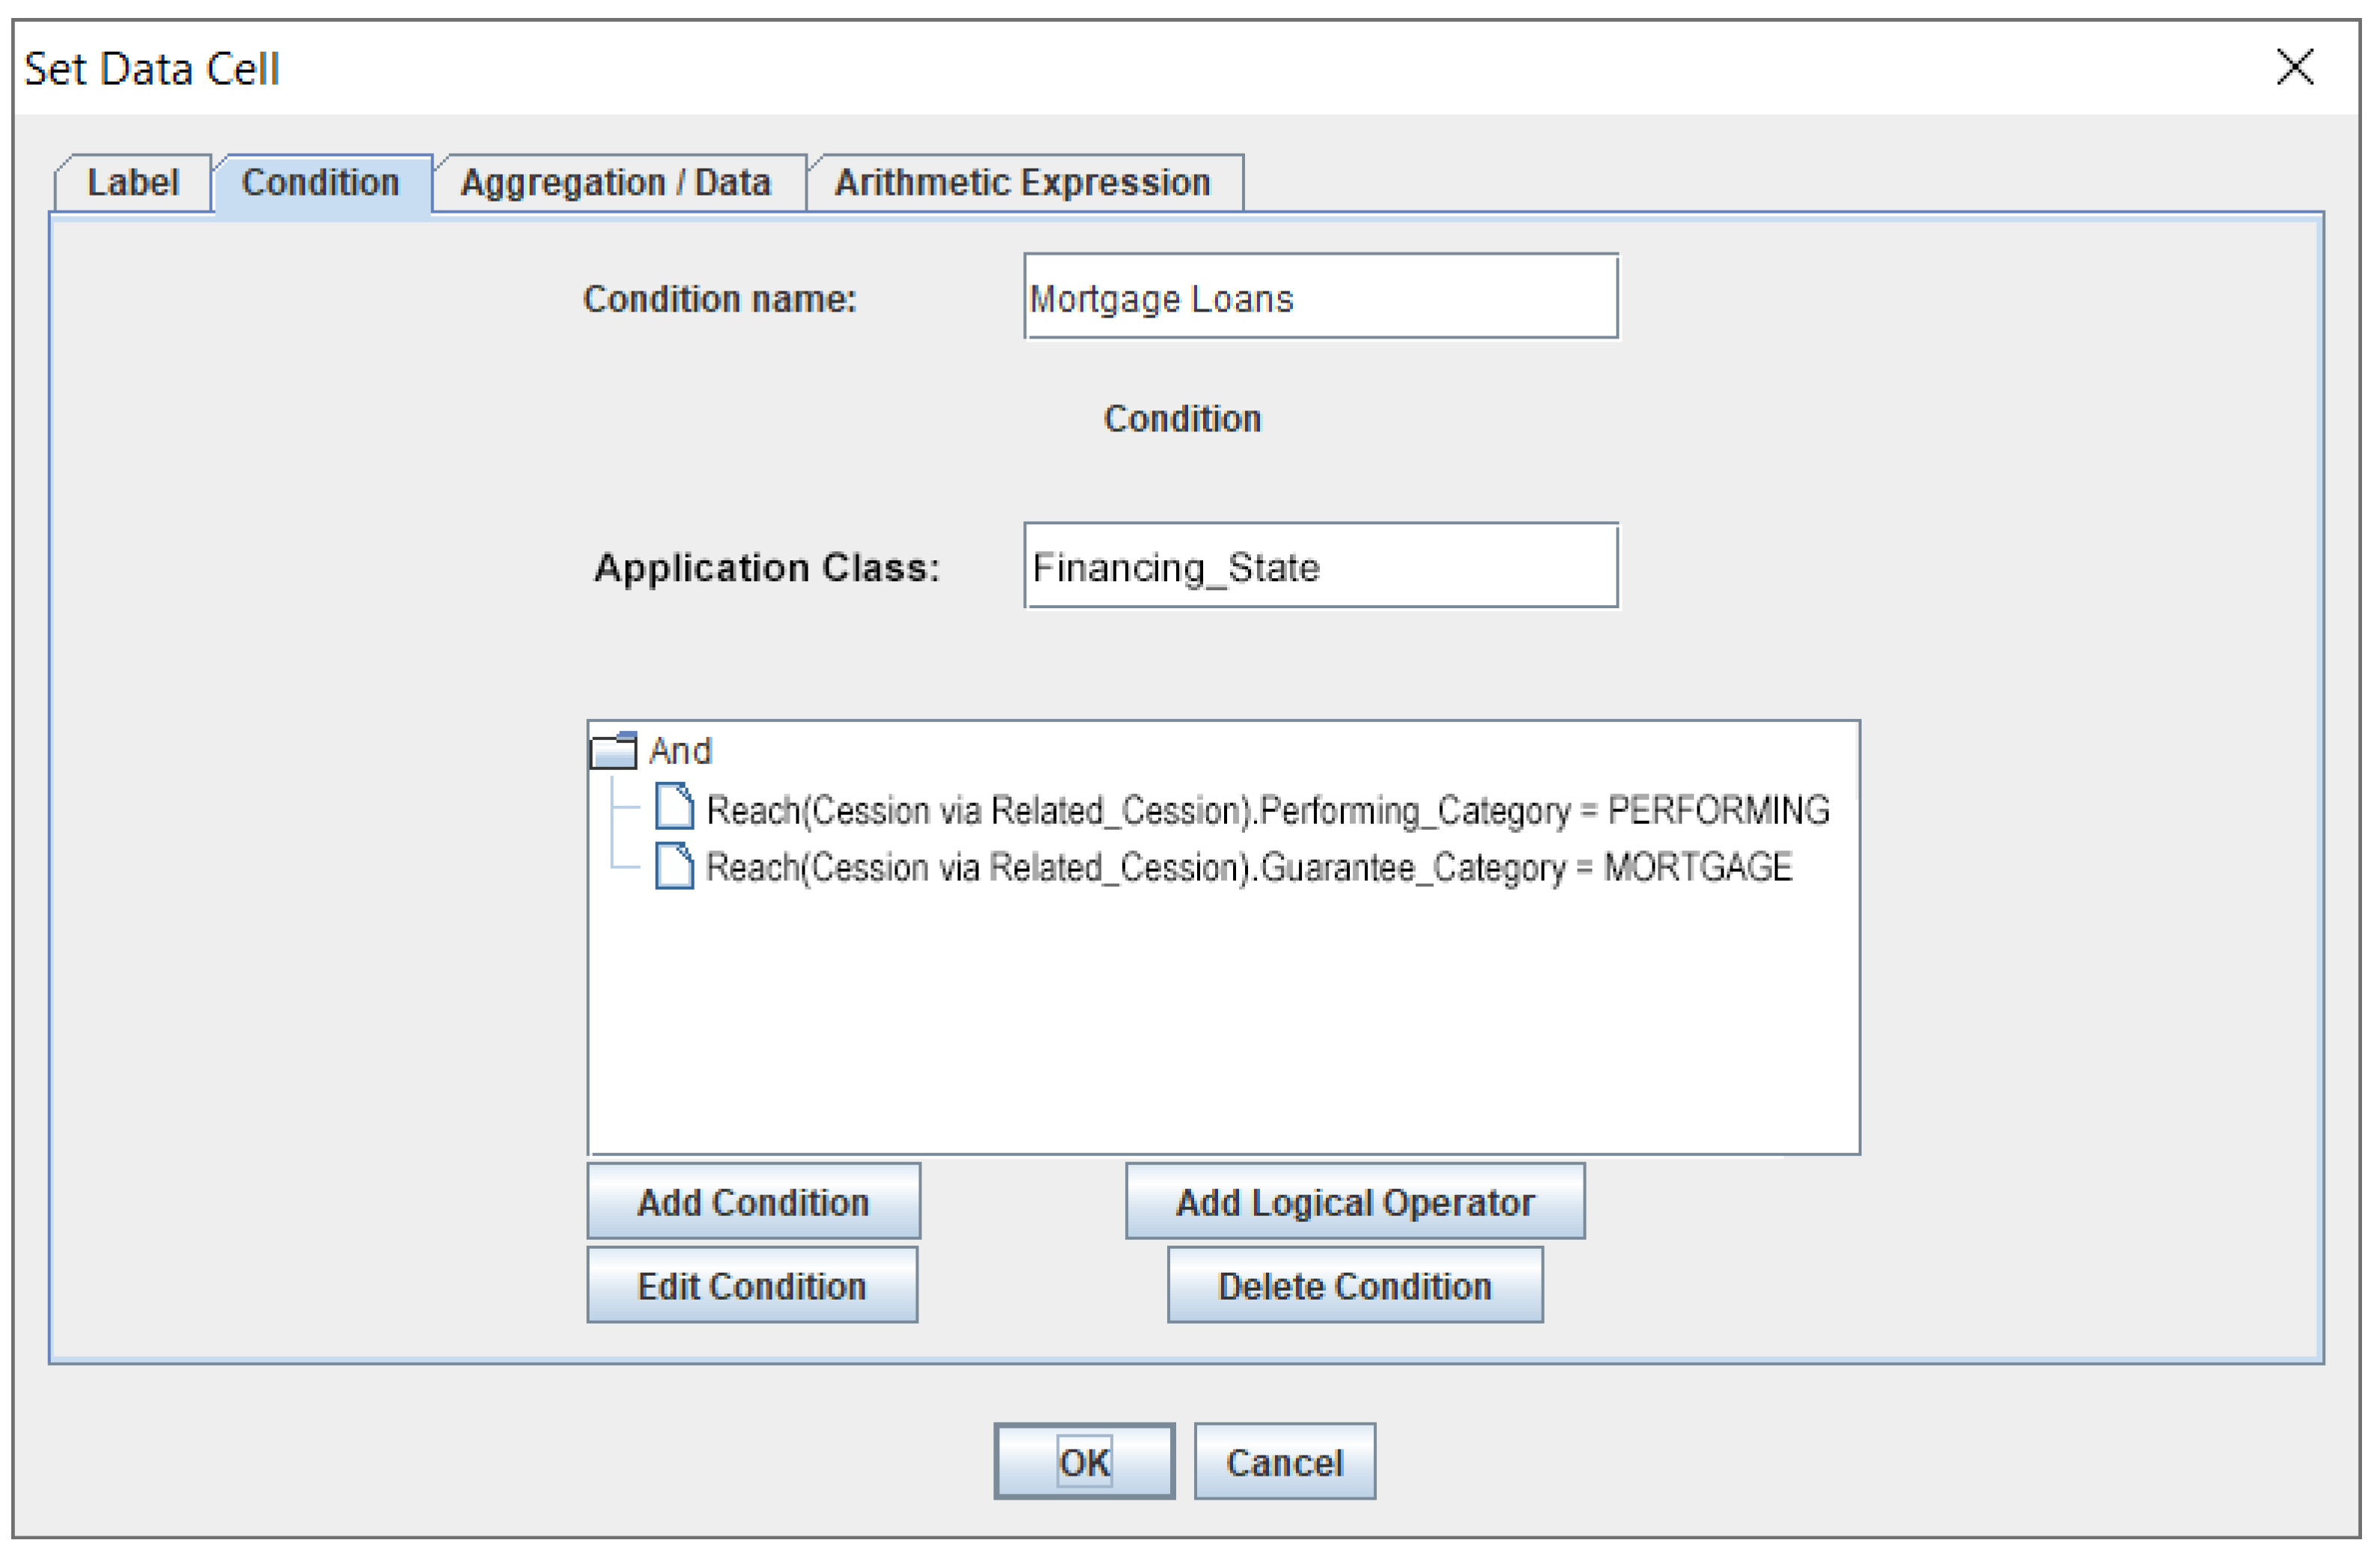
Task: Go to the Arithmetic Expression tab
Action: (1022, 183)
